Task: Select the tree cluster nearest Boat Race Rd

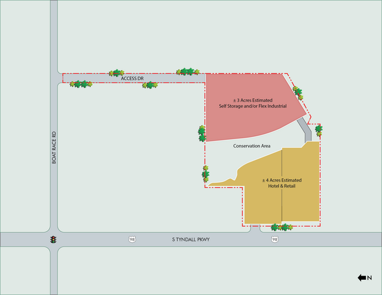Action: [x=81, y=84]
